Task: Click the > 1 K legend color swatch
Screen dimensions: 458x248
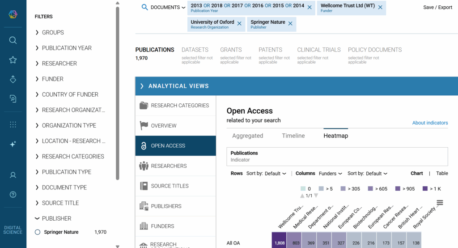Action: tap(425, 188)
